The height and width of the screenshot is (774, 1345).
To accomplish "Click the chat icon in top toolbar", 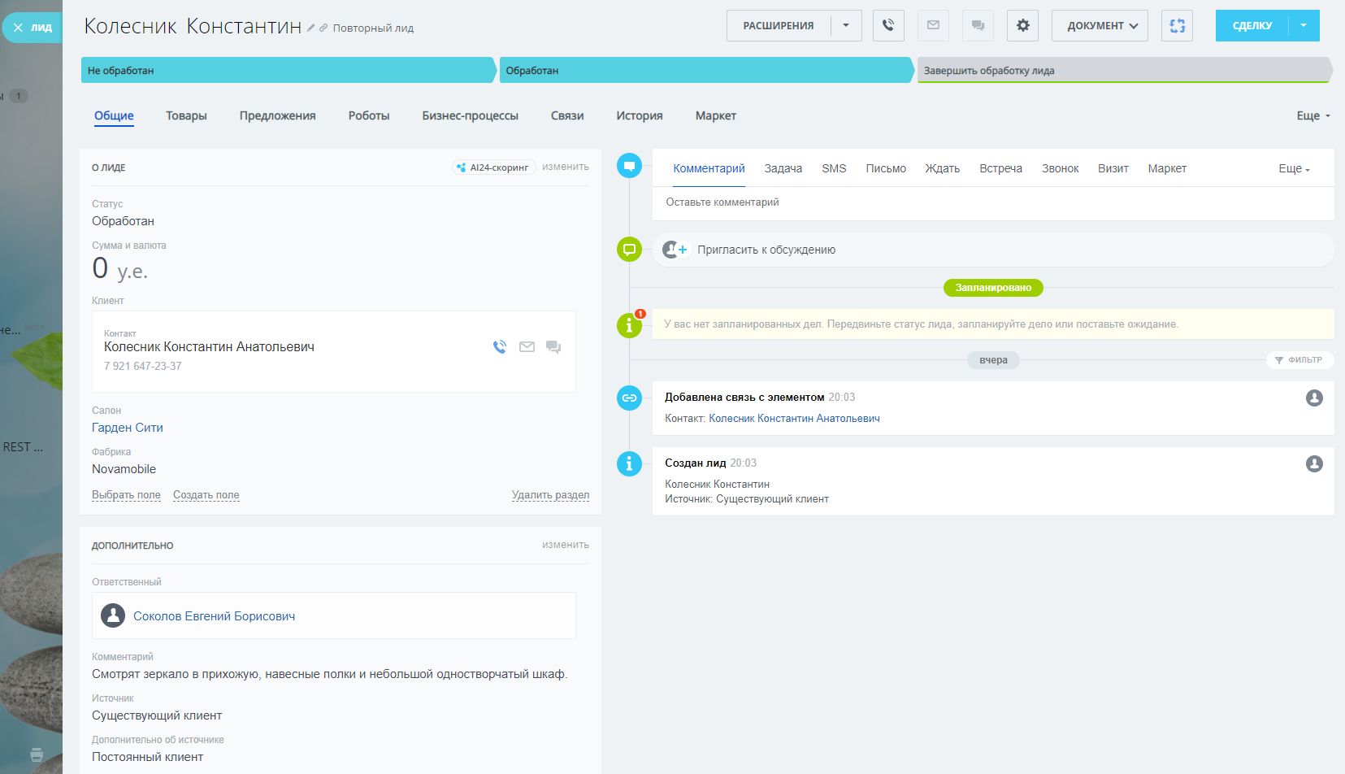I will pyautogui.click(x=978, y=26).
